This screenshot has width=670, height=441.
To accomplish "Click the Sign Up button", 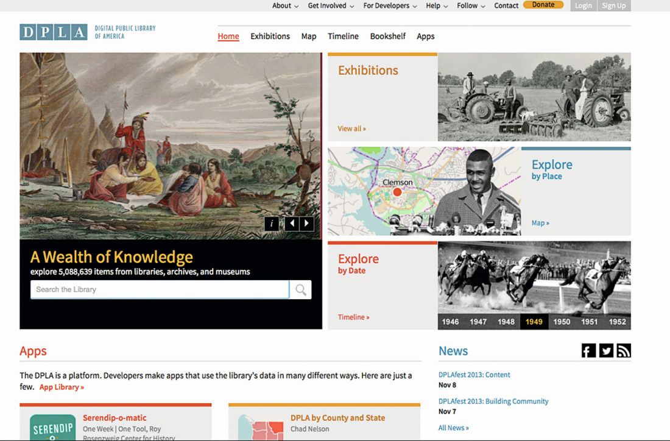I will pos(613,5).
